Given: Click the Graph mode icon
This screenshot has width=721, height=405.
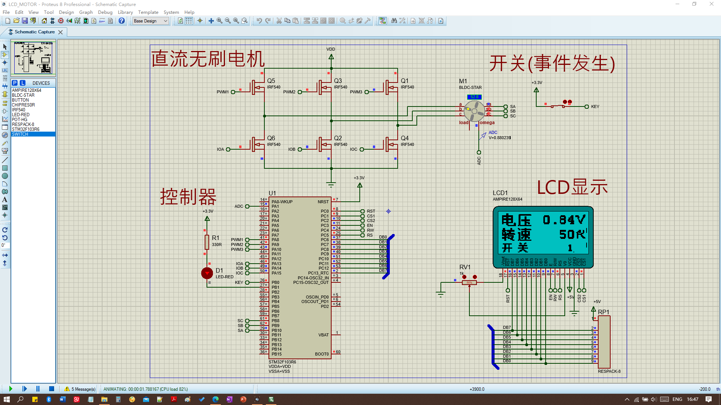Looking at the screenshot, I should [5, 119].
